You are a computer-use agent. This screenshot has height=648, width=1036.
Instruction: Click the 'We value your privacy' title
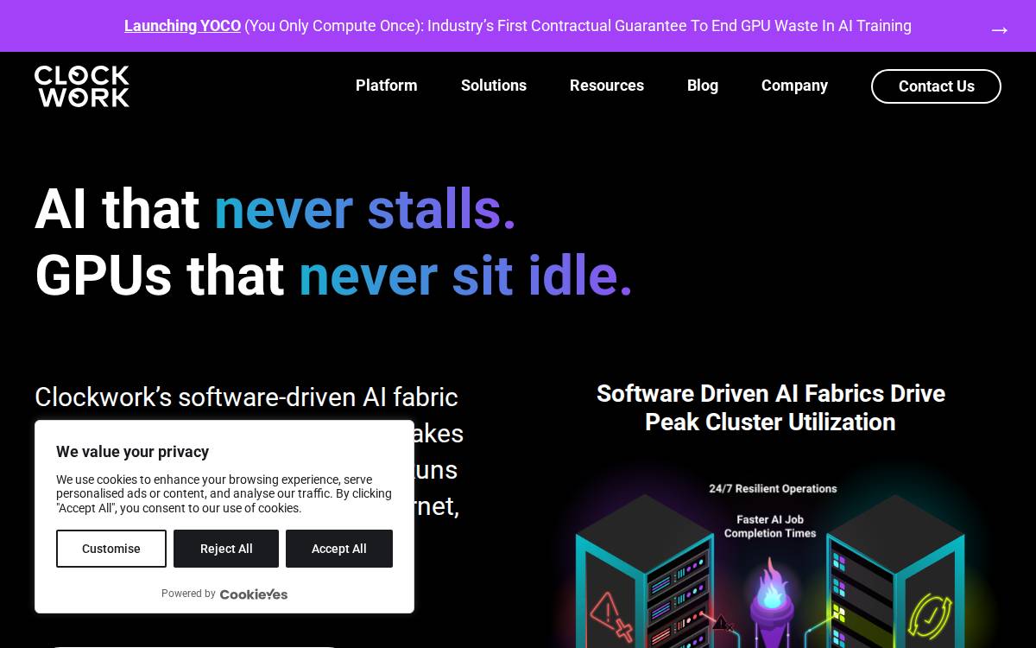click(132, 452)
